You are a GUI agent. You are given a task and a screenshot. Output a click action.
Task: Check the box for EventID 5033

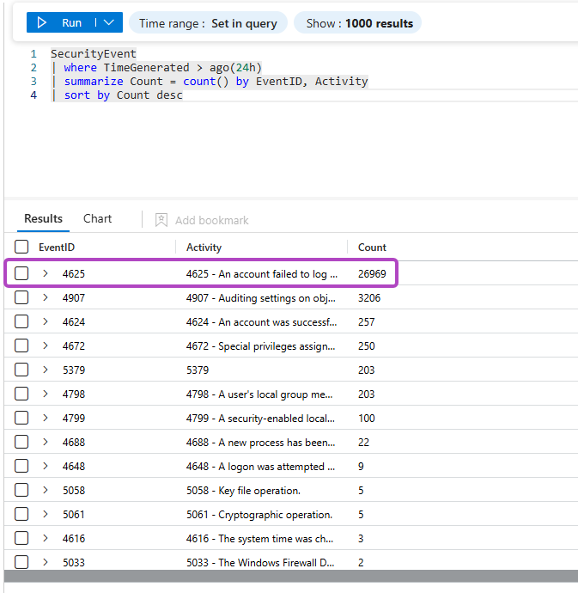click(x=21, y=562)
